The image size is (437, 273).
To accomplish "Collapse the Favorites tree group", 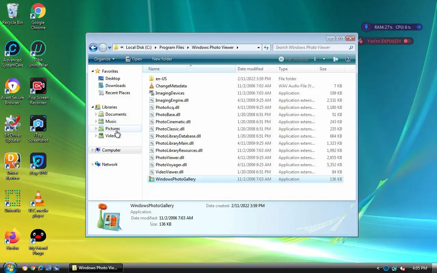I will tap(93, 71).
